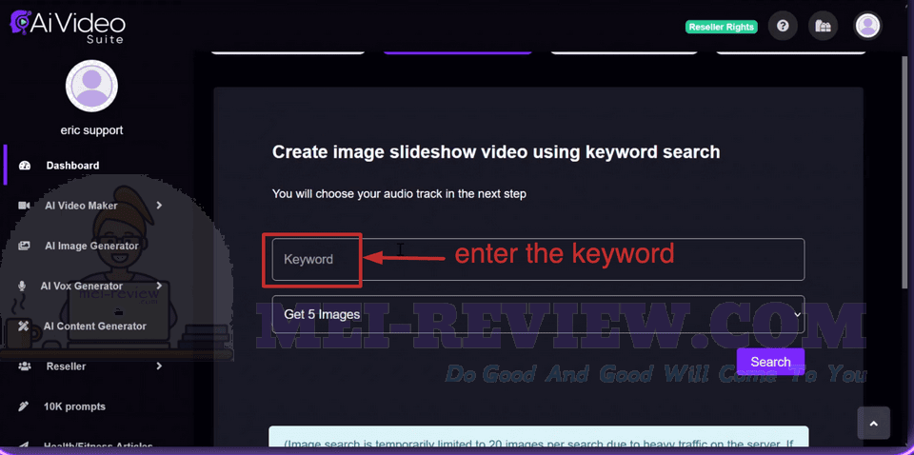This screenshot has width=914, height=455.
Task: Click the 10K prompts pencil icon
Action: 23,406
